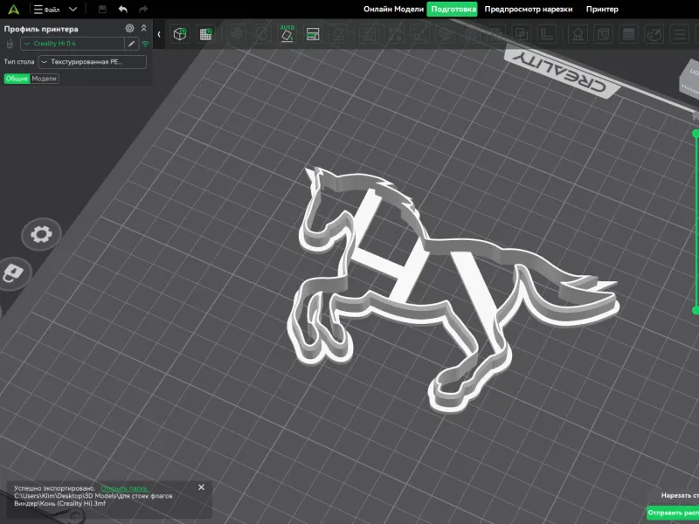Viewport: 699px width, 524px height.
Task: Switch to the Модели toggle option
Action: [45, 79]
